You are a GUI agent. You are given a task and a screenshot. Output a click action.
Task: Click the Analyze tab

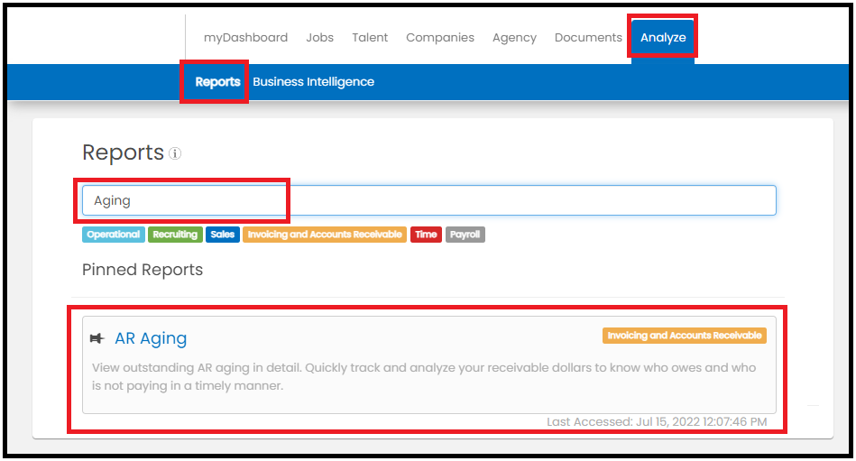(663, 38)
